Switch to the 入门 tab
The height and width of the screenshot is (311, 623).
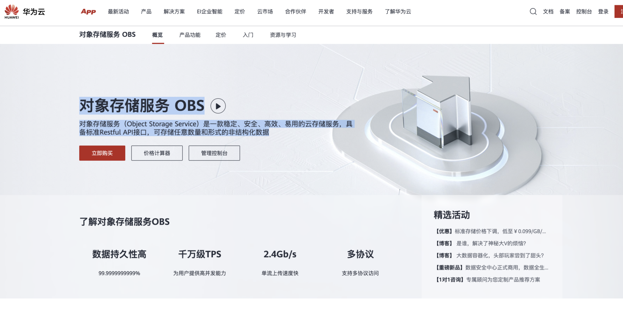(248, 35)
